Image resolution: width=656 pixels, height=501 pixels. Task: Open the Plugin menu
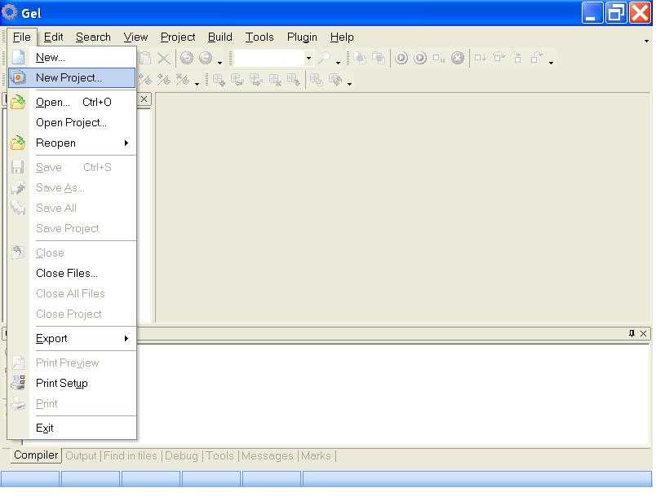302,37
